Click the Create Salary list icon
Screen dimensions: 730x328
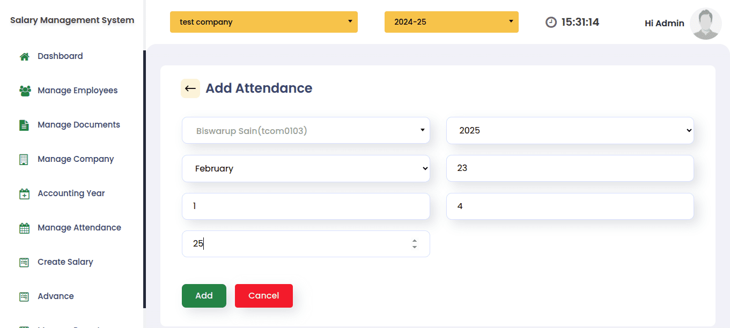click(x=24, y=263)
